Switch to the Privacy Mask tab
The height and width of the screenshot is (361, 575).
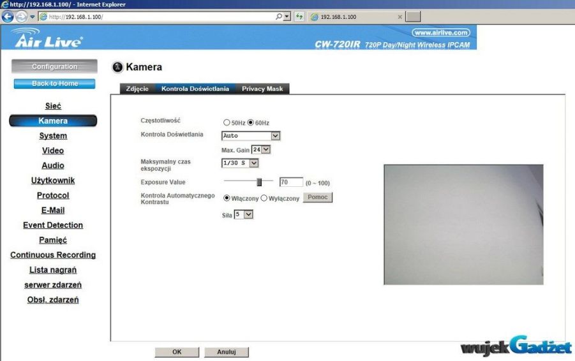(x=262, y=89)
